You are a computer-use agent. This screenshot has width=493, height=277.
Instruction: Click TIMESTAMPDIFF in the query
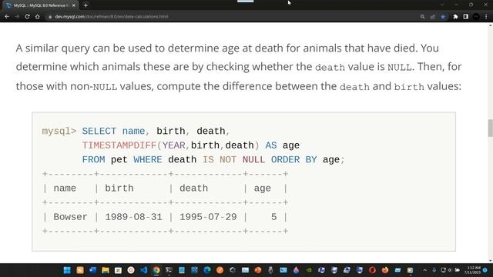click(x=119, y=145)
